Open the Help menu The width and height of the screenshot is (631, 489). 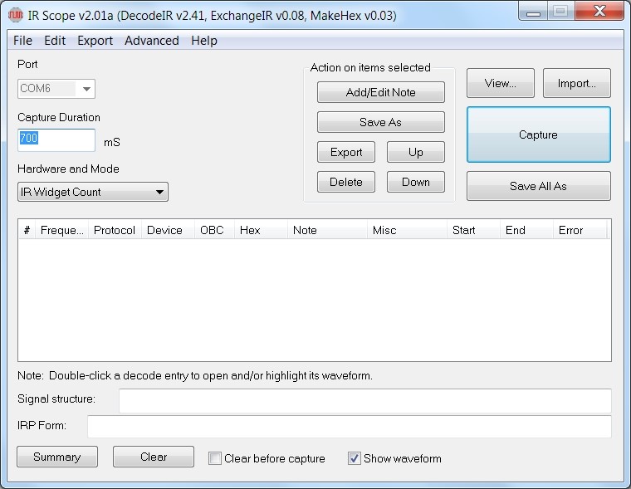[x=203, y=41]
